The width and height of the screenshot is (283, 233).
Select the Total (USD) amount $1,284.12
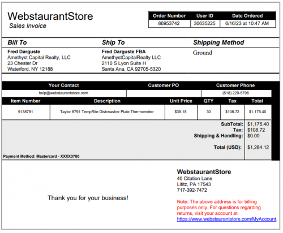tap(258, 148)
